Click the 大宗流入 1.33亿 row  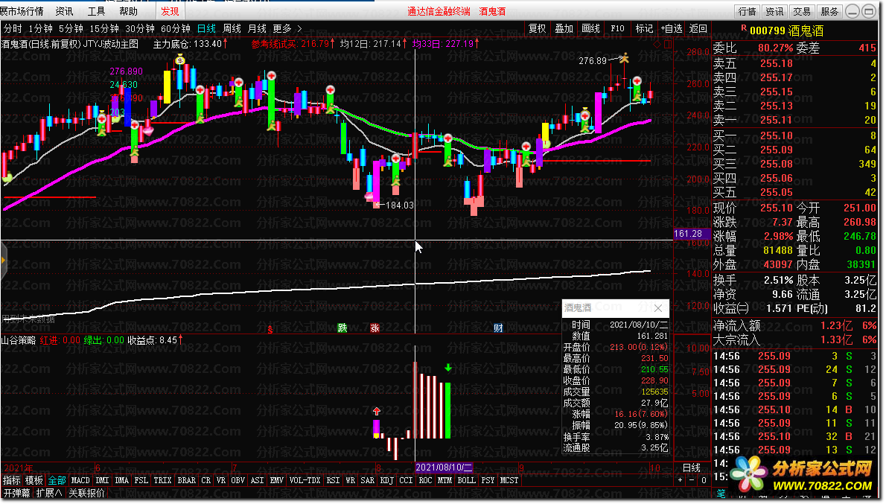tap(795, 339)
